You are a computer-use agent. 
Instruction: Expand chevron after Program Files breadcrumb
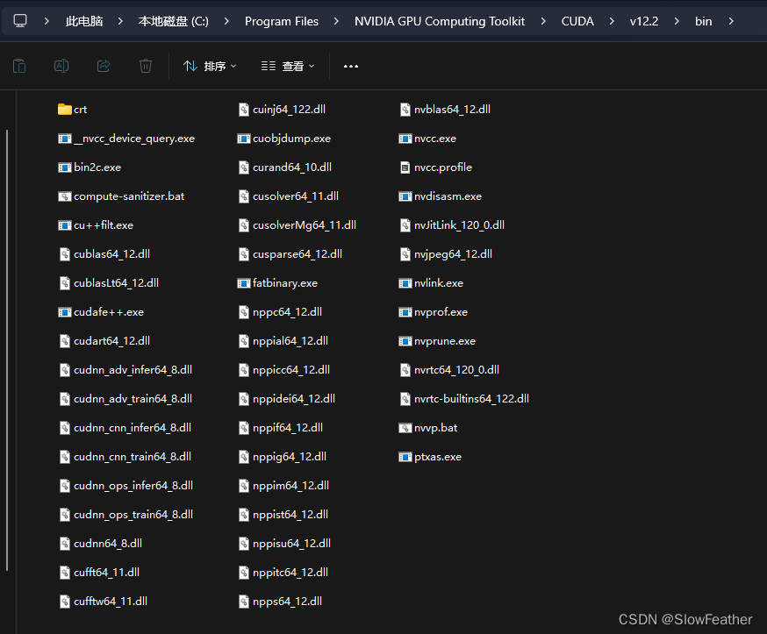pos(336,21)
